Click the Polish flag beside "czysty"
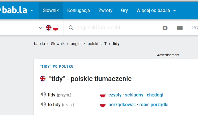The width and height of the screenshot is (198, 115). (x=103, y=95)
